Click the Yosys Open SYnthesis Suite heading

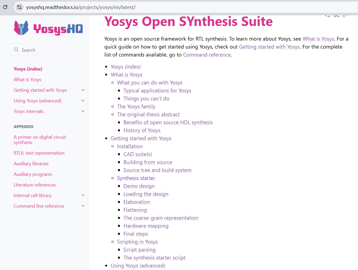(x=188, y=21)
